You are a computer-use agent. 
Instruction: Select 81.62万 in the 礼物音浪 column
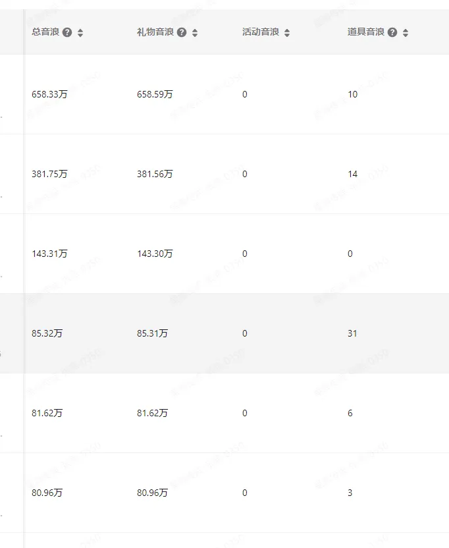[x=152, y=413]
